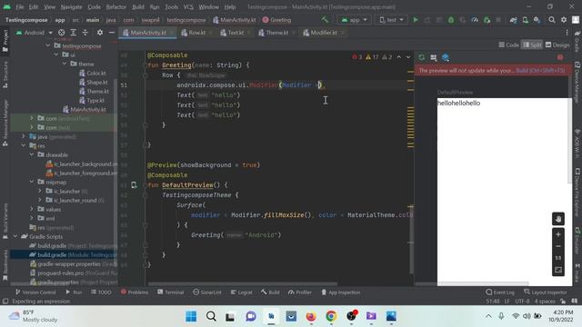Collapse the testingcompose folder
This screenshot has height=327, width=582.
point(48,45)
